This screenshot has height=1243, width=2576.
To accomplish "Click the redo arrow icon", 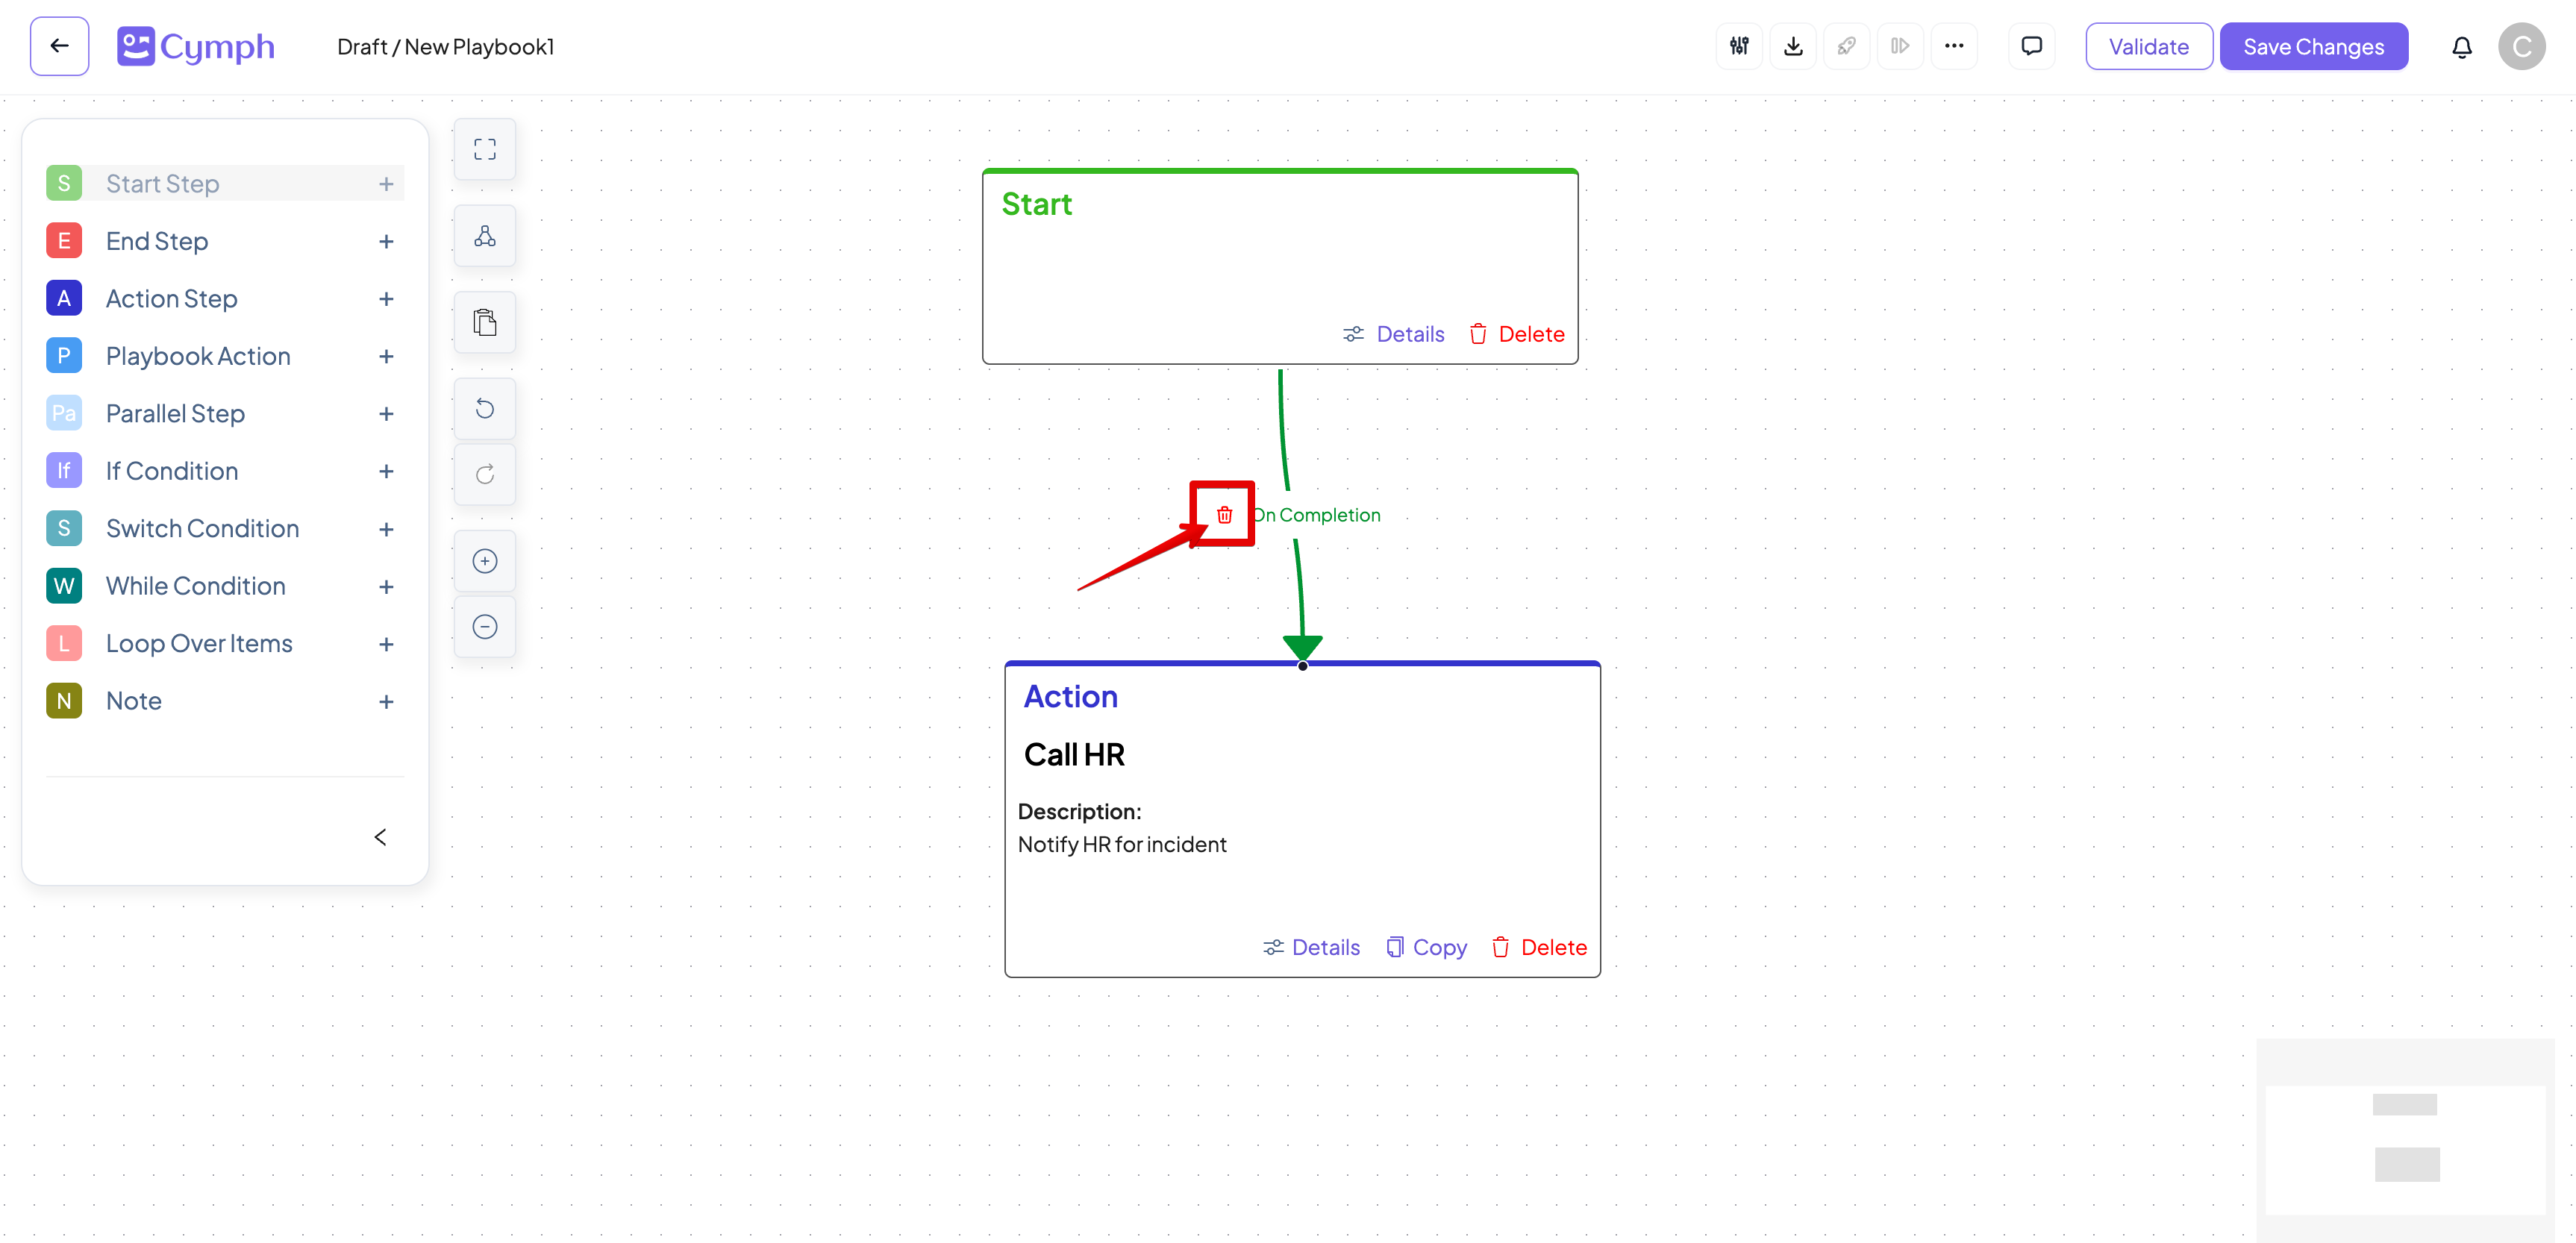I will (x=485, y=474).
